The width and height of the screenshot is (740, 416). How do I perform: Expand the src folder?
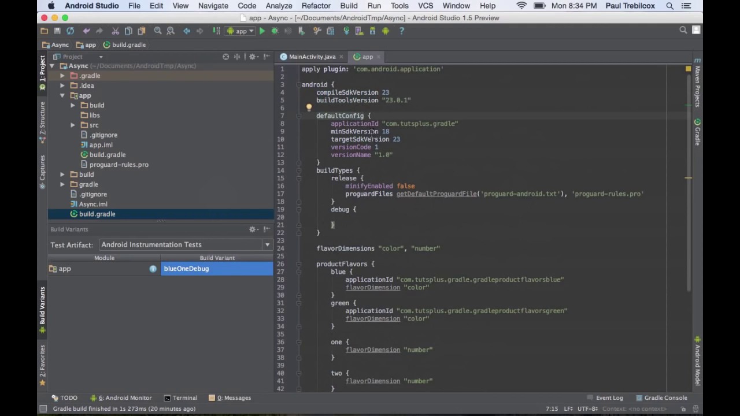73,125
